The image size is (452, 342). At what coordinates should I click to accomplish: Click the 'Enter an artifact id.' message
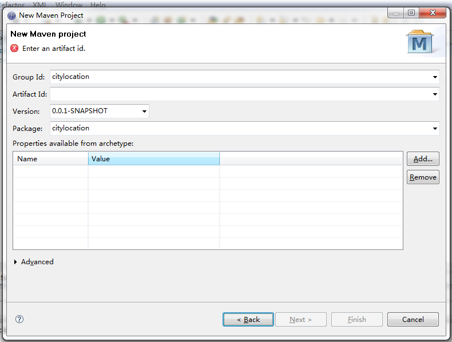54,49
